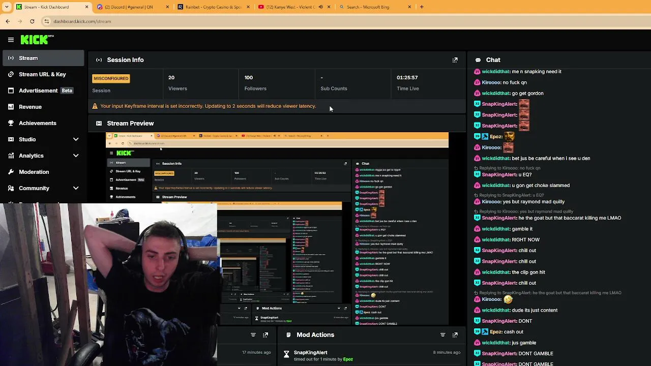The image size is (651, 366).
Task: Click the Stream Preview header icon
Action: (99, 124)
